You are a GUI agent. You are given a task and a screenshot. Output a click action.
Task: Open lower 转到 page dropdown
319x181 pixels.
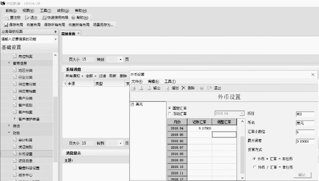120,143
